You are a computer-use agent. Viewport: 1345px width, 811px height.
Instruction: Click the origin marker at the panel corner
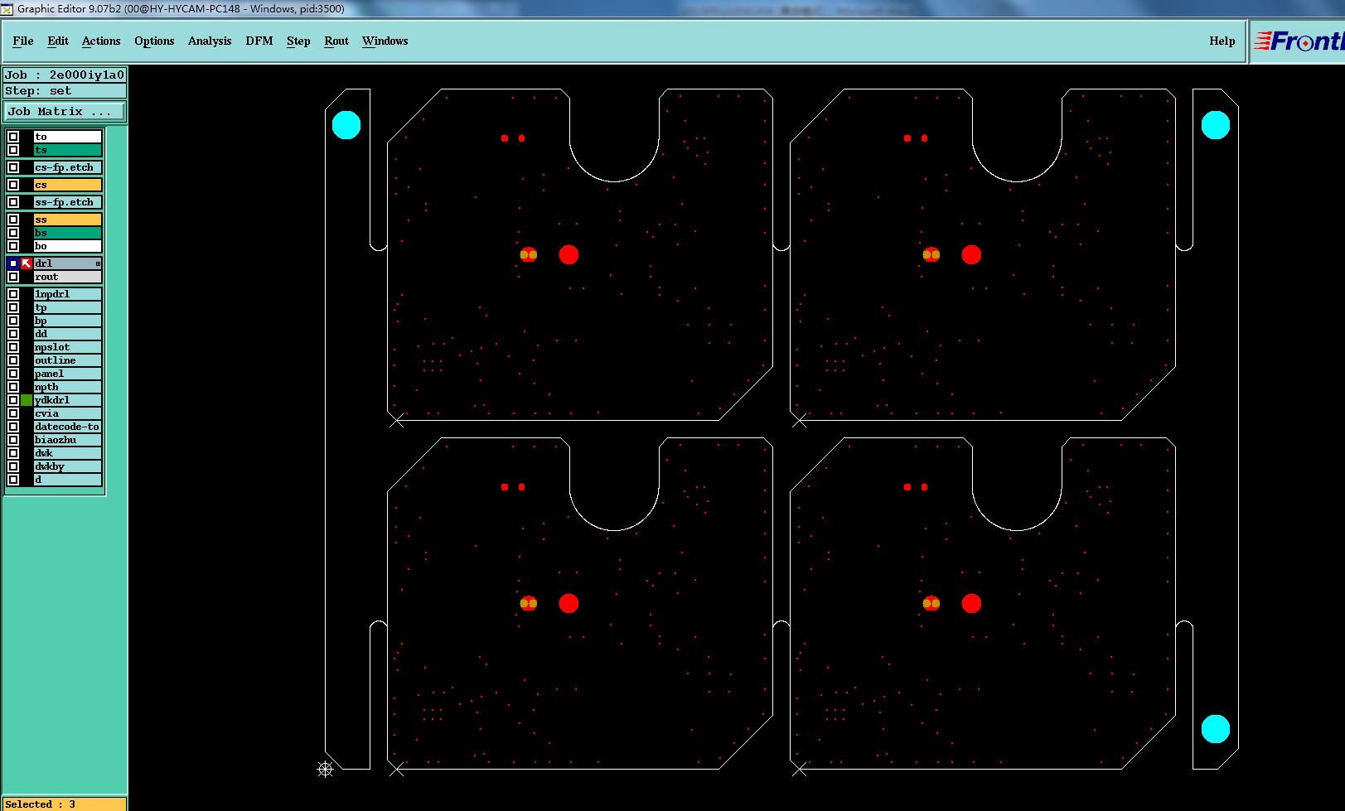click(x=325, y=770)
